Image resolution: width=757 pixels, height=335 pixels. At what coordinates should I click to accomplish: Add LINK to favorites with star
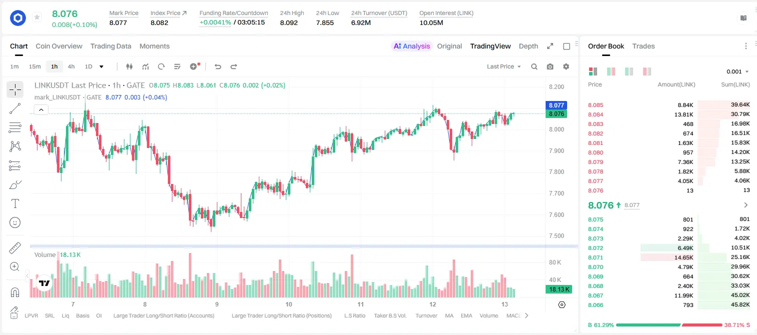click(x=37, y=17)
